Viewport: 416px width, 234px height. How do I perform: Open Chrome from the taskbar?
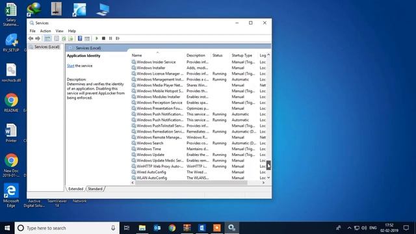coord(172,228)
